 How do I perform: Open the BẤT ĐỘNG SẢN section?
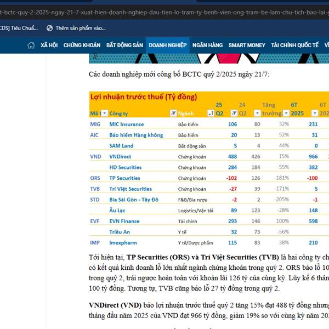pyautogui.click(x=124, y=45)
